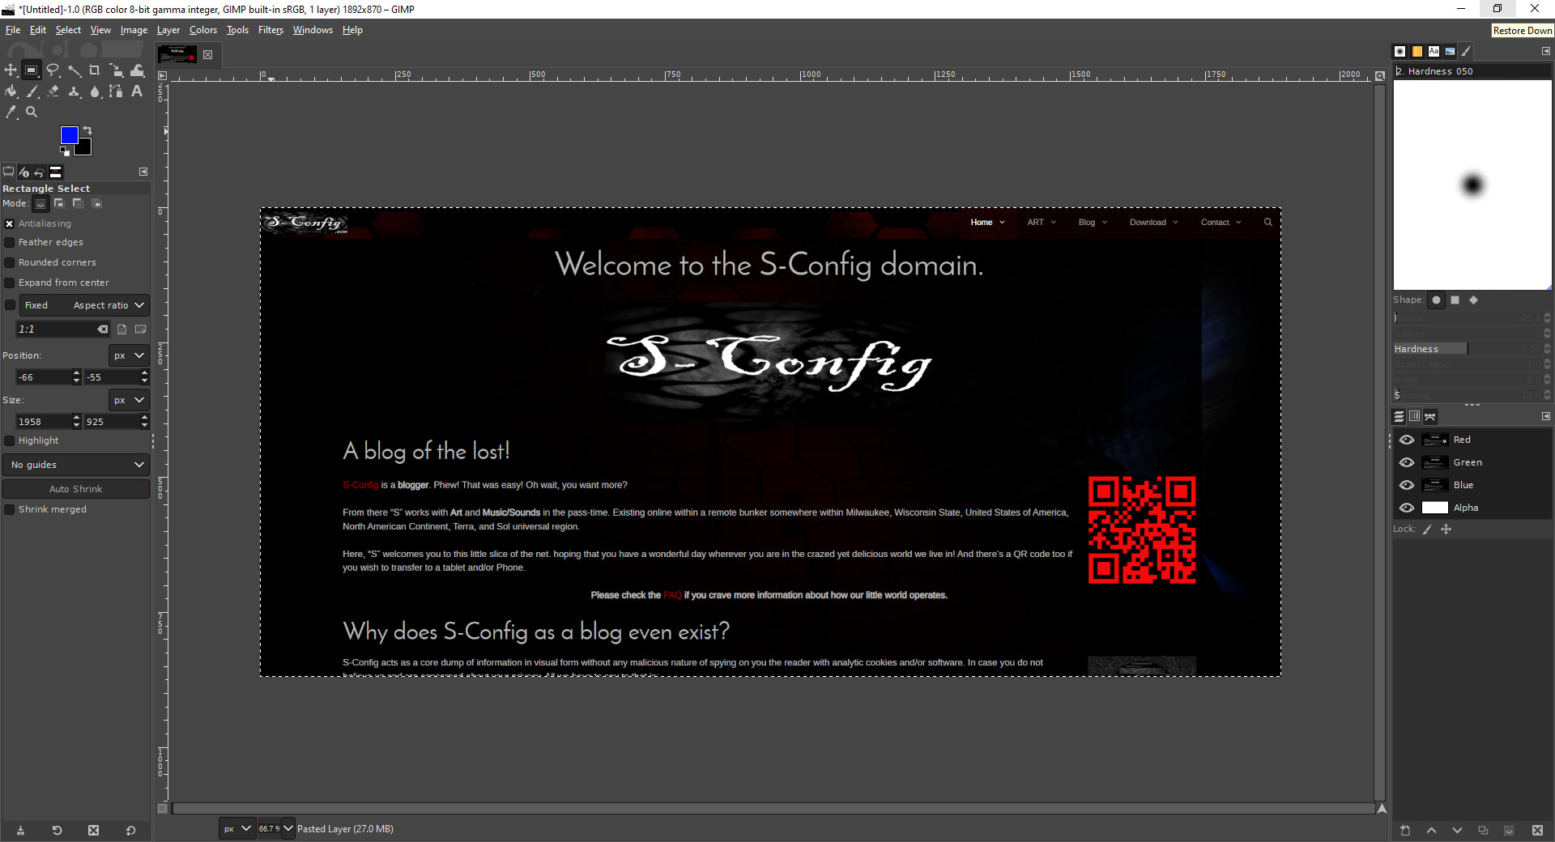The width and height of the screenshot is (1555, 842).
Task: Select the Clone stamp tool
Action: (74, 91)
